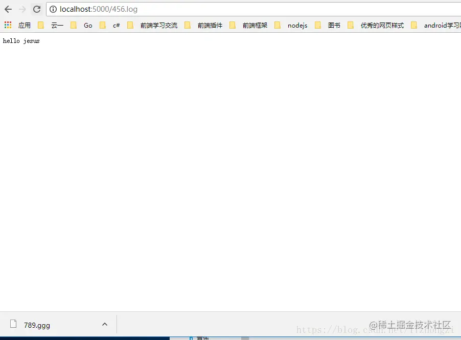Open the Go bookmark folder
The image size is (461, 340).
81,25
